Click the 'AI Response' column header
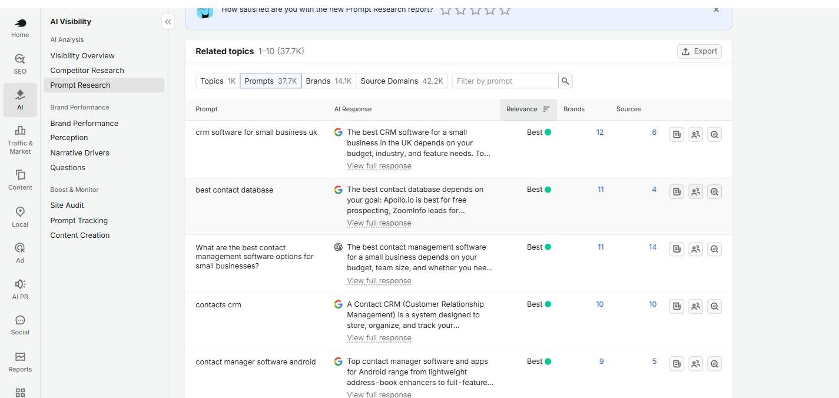This screenshot has height=398, width=839. click(353, 110)
